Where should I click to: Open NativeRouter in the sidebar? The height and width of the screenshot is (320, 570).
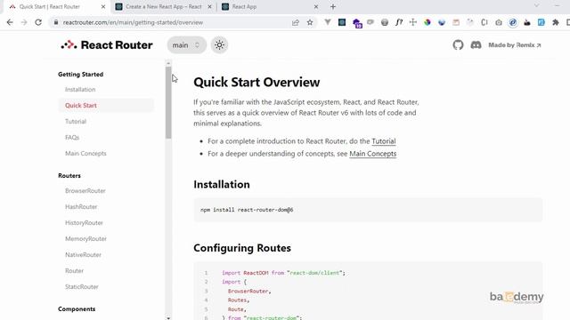[x=83, y=255]
